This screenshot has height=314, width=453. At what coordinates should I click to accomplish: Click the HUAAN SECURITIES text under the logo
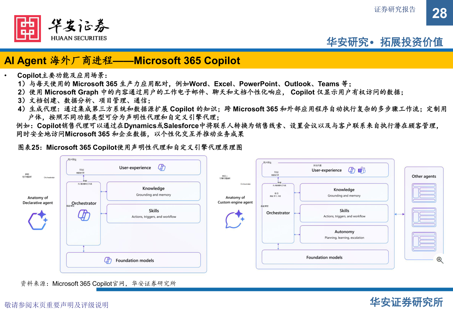pyautogui.click(x=79, y=38)
